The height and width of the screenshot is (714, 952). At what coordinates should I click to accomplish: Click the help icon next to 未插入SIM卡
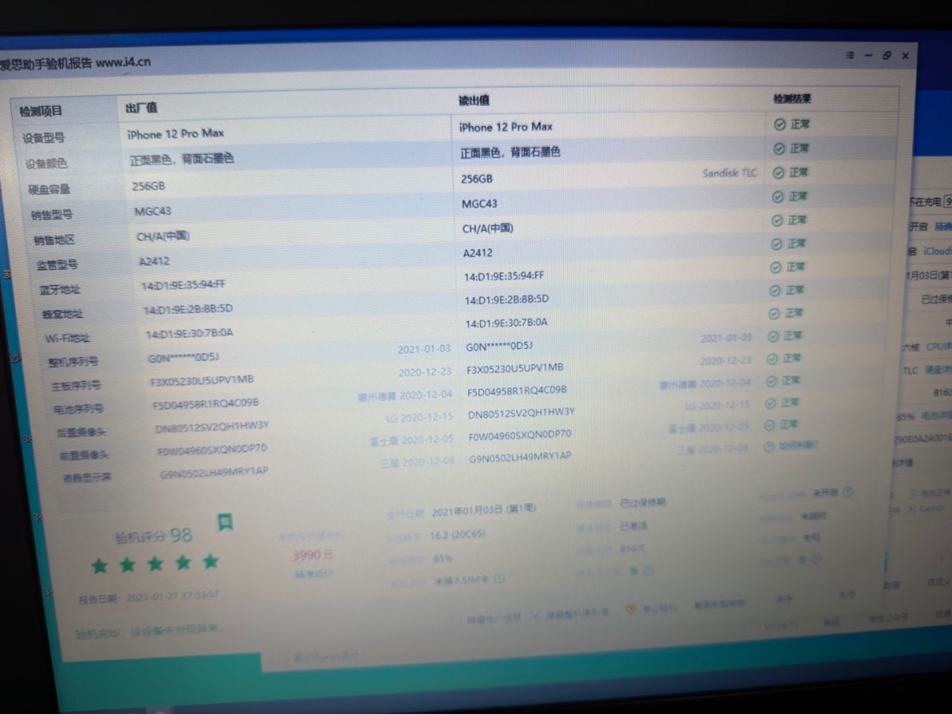[x=498, y=578]
